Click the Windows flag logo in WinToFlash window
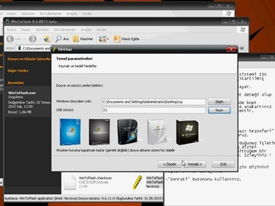Screen dimensions: 275x206 point(243,29)
